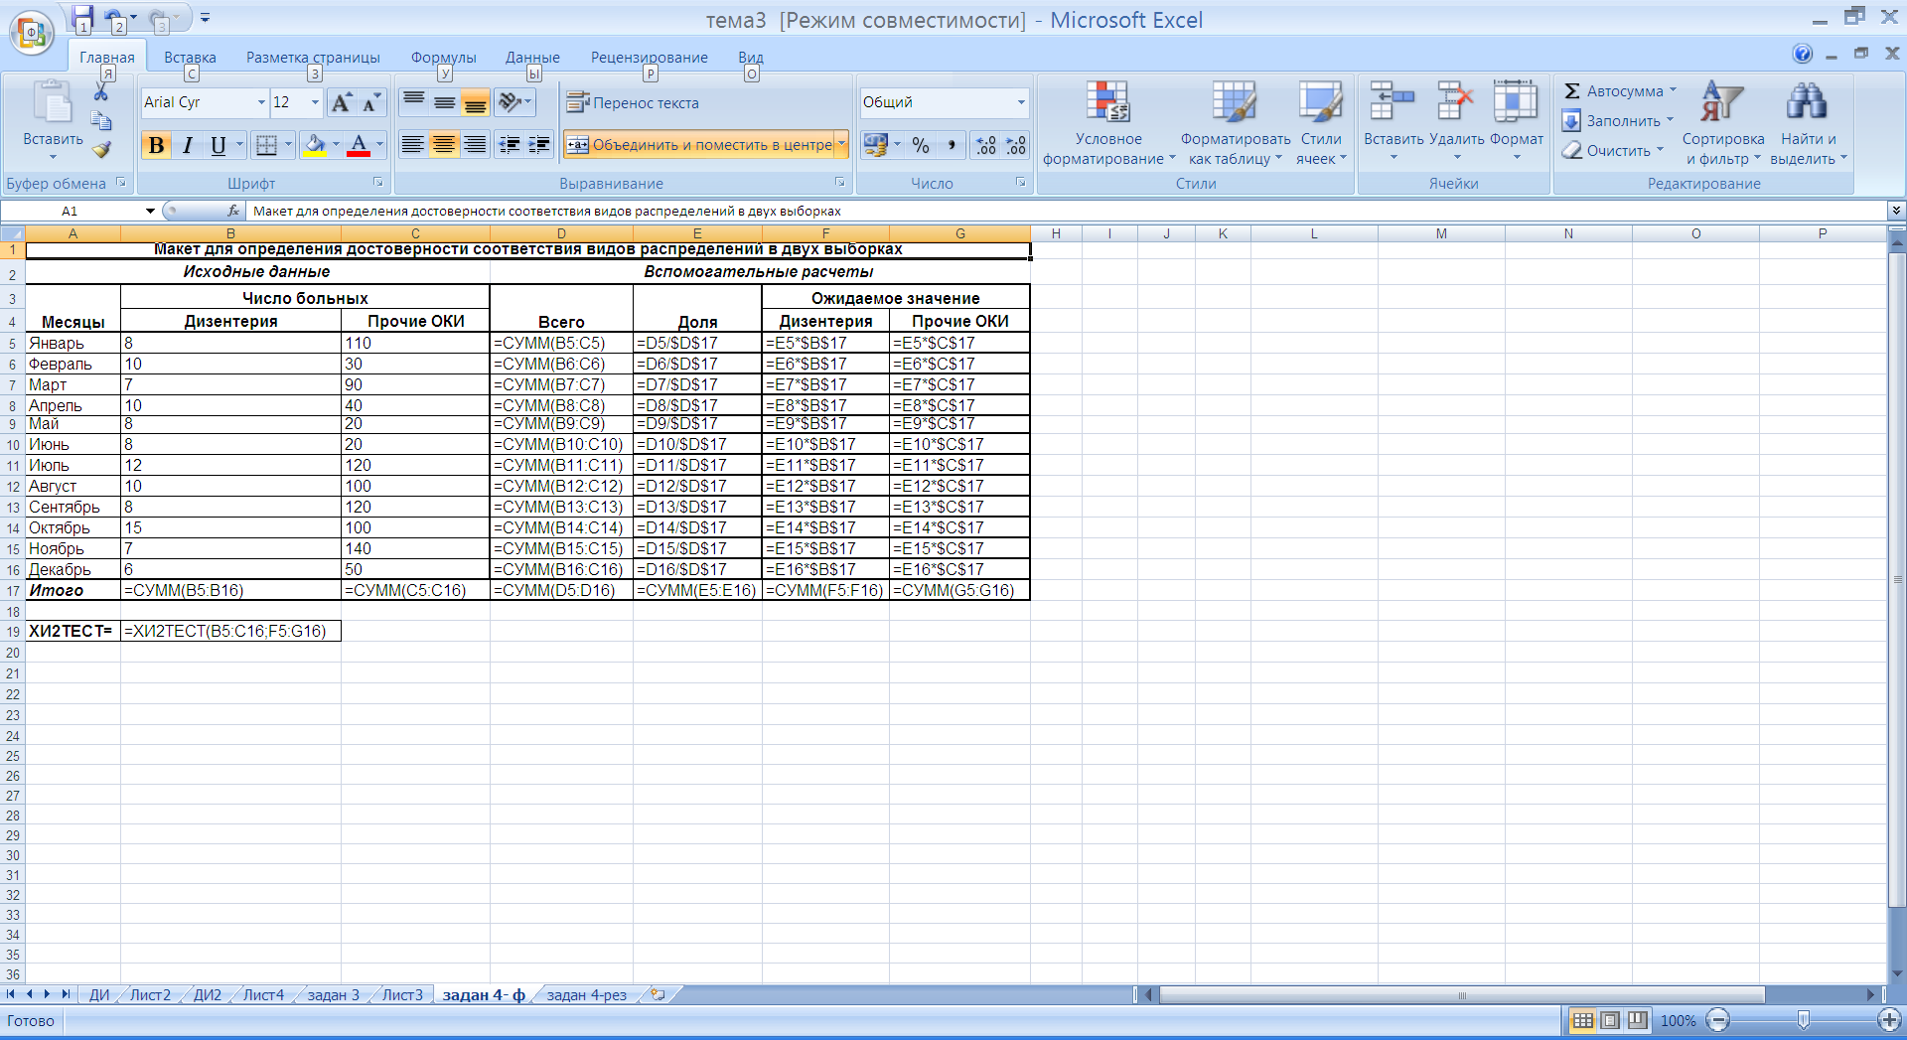The height and width of the screenshot is (1040, 1907).
Task: Open sheet tab задан 4-рез
Action: tap(587, 994)
